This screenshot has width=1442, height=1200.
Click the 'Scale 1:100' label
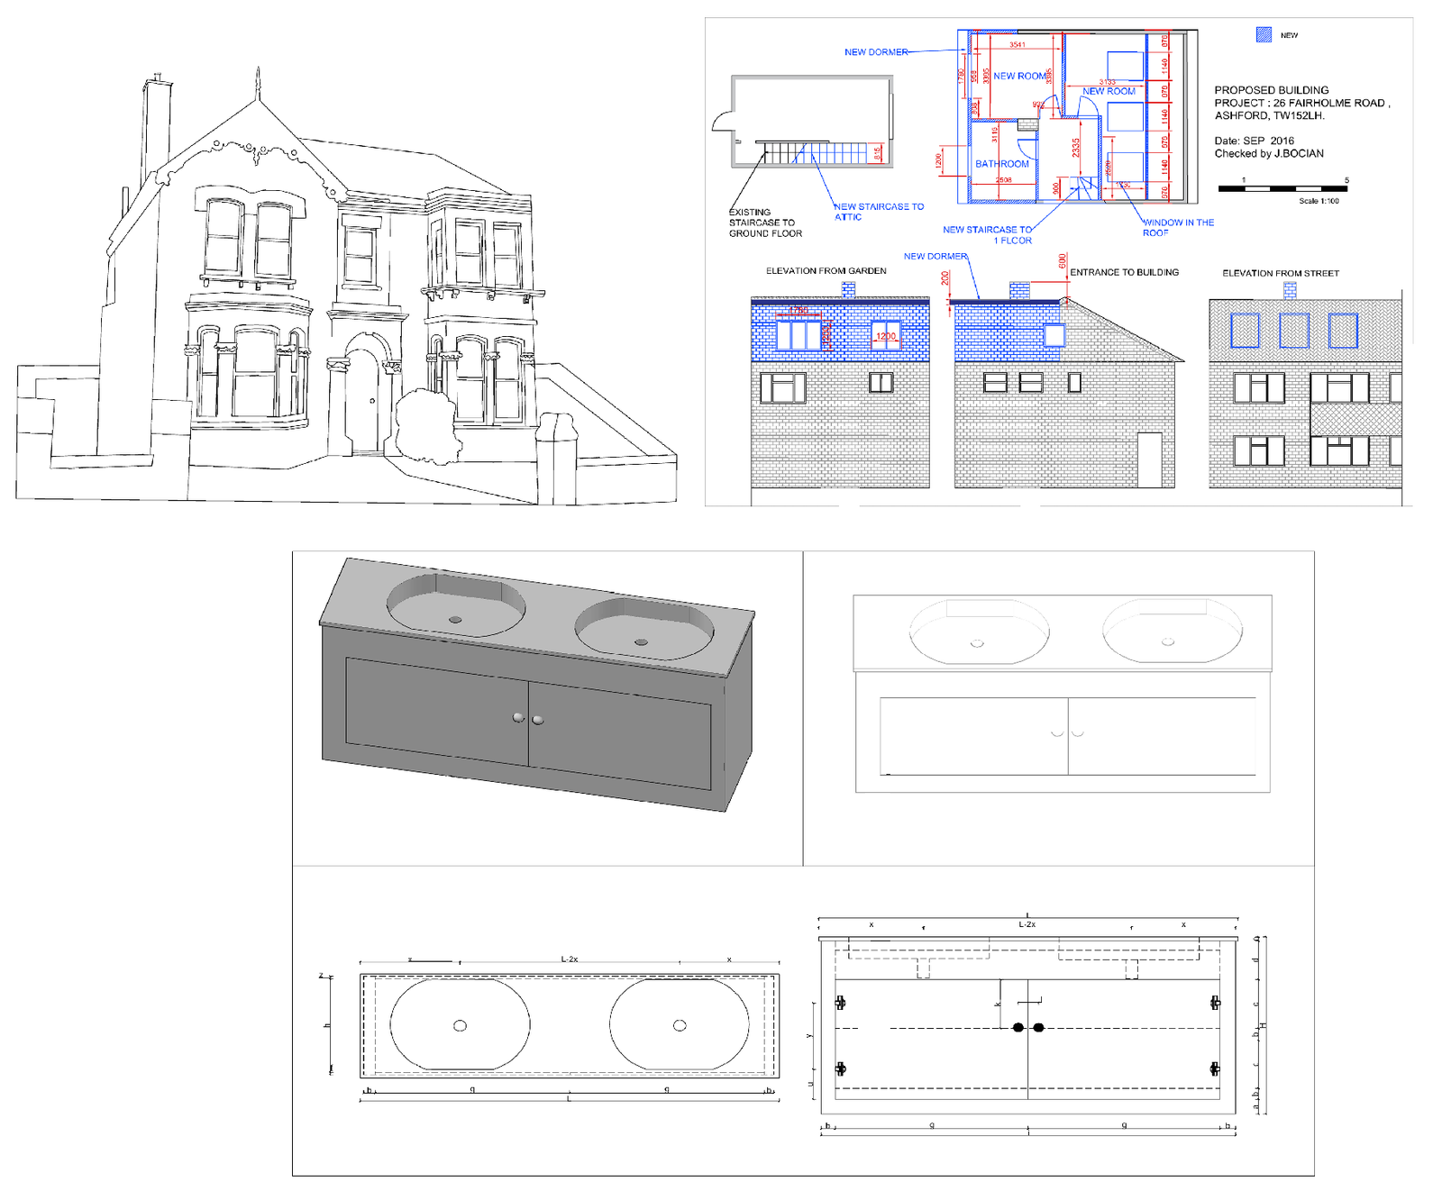pyautogui.click(x=1319, y=201)
